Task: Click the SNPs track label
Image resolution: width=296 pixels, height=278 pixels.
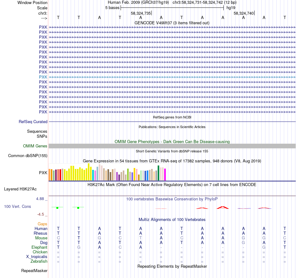Action: (x=42, y=136)
